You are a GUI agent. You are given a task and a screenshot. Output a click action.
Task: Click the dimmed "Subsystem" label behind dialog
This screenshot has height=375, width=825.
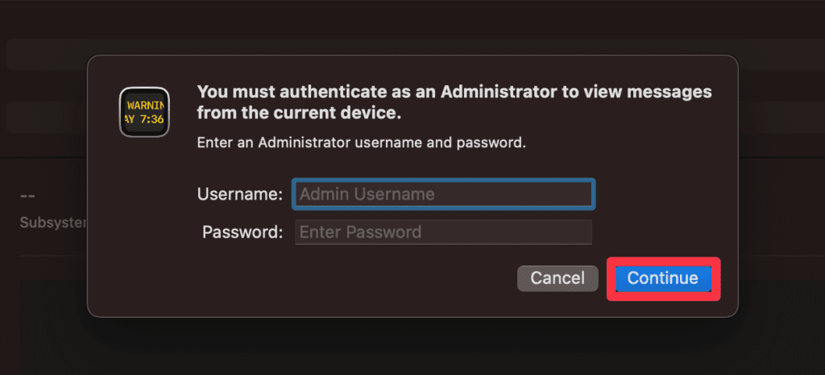pos(53,223)
